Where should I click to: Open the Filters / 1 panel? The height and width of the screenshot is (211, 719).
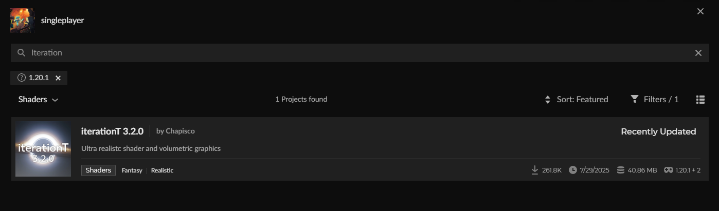click(x=660, y=100)
